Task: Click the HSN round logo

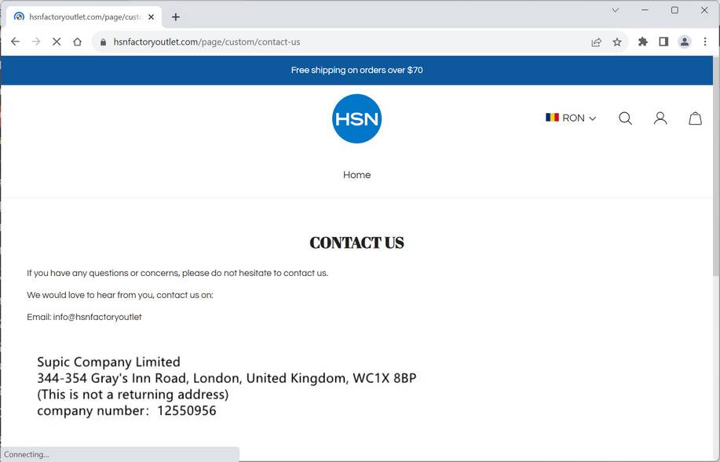Action: (x=356, y=118)
